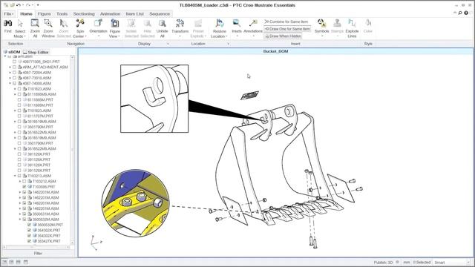
Task: Toggle checkbox for 6111707M.PRT
Action: 19,116
